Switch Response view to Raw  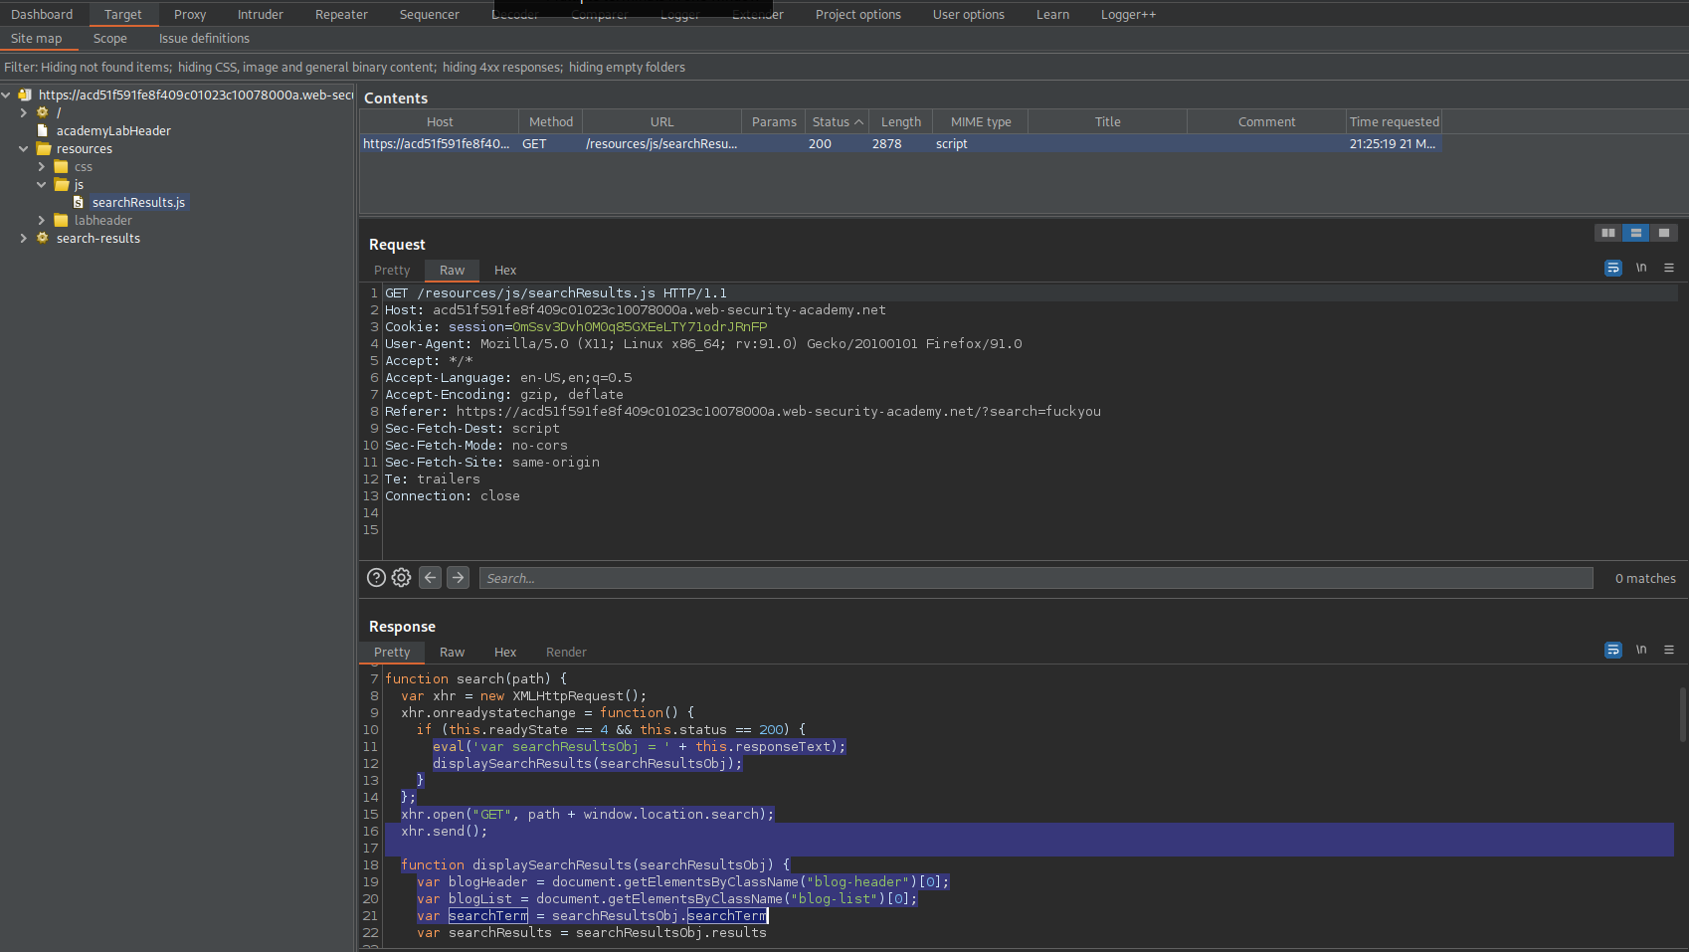point(452,653)
